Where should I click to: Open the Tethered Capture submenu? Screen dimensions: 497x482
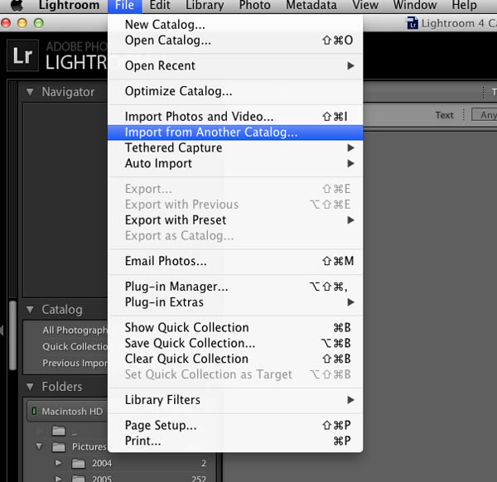point(235,147)
